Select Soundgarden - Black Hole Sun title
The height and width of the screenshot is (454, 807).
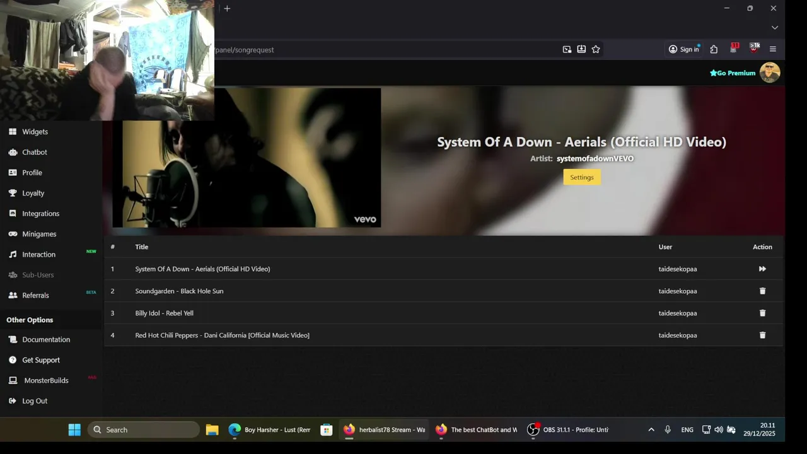(179, 291)
